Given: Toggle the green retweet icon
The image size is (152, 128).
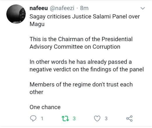Looking at the screenshot, I should pyautogui.click(x=65, y=119).
